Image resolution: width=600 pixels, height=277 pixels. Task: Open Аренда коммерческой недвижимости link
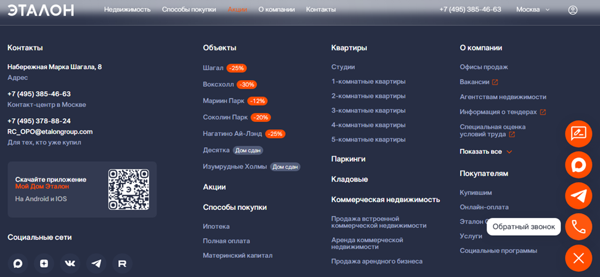(x=367, y=243)
